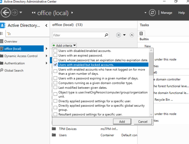Click the Cancel button

point(143,121)
